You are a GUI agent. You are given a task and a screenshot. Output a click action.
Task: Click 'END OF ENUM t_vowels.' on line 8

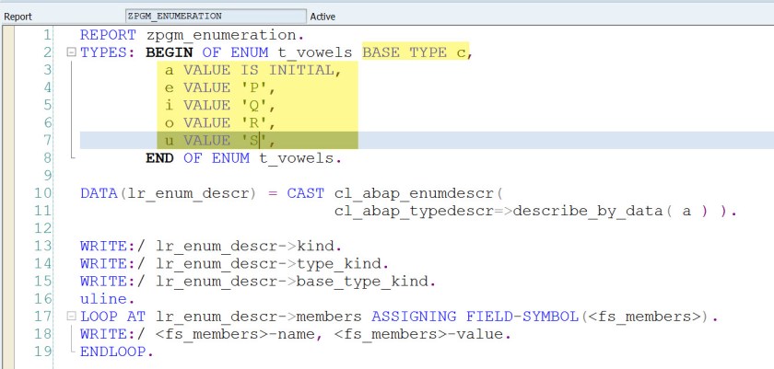244,158
